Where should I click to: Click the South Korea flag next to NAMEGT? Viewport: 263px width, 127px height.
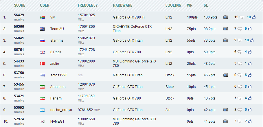pos(42,122)
